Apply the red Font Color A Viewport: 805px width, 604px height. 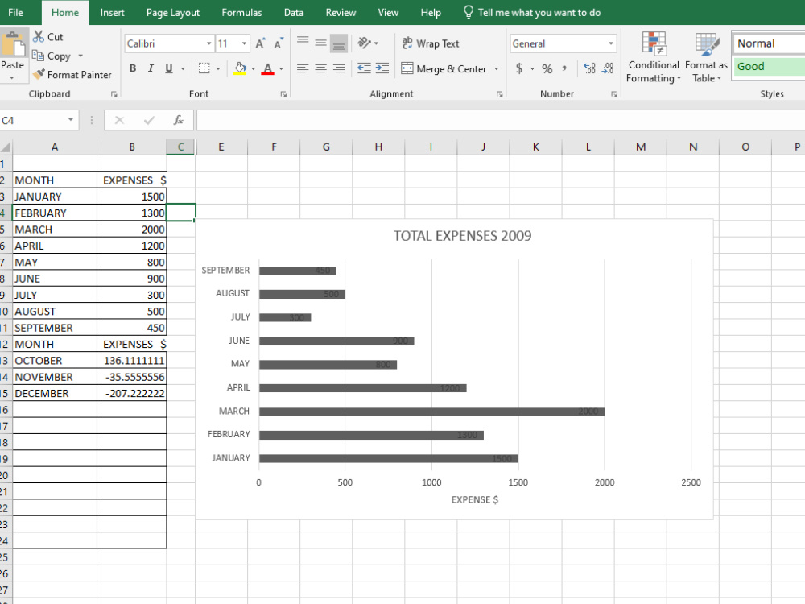click(267, 68)
